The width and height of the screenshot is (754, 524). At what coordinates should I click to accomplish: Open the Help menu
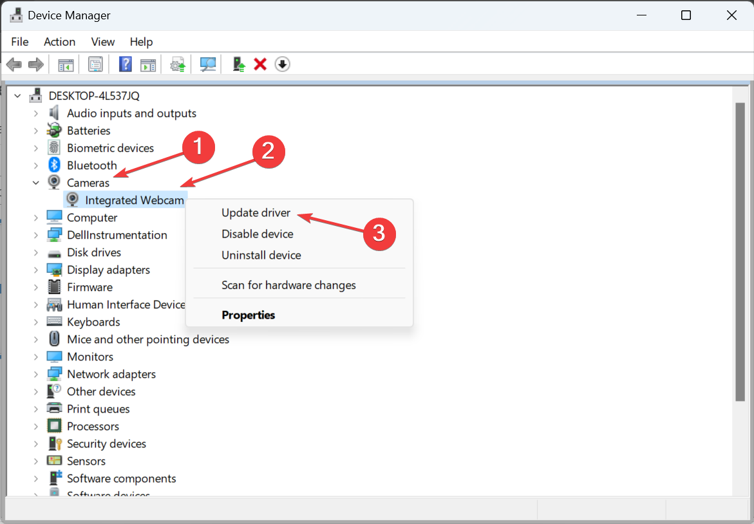(x=141, y=42)
